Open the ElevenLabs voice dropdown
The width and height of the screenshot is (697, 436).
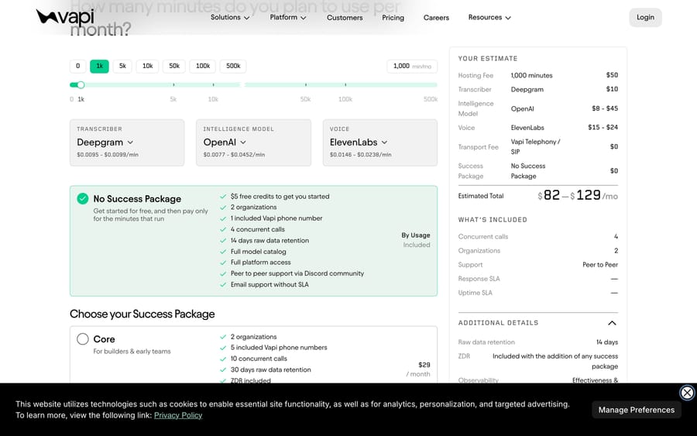tap(359, 142)
